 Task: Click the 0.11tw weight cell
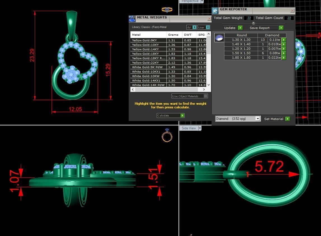coord(275,40)
